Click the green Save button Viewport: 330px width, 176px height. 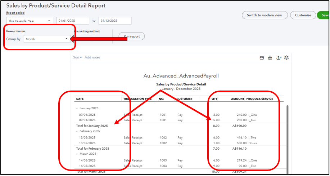pyautogui.click(x=323, y=15)
